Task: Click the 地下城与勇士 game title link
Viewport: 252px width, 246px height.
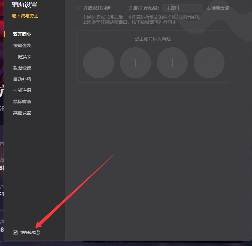Action: 25,16
